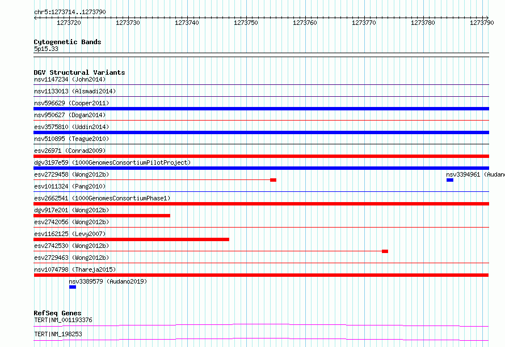
Task: Open esv2742056 (Wong2012b) variant label
Action: pyautogui.click(x=71, y=222)
